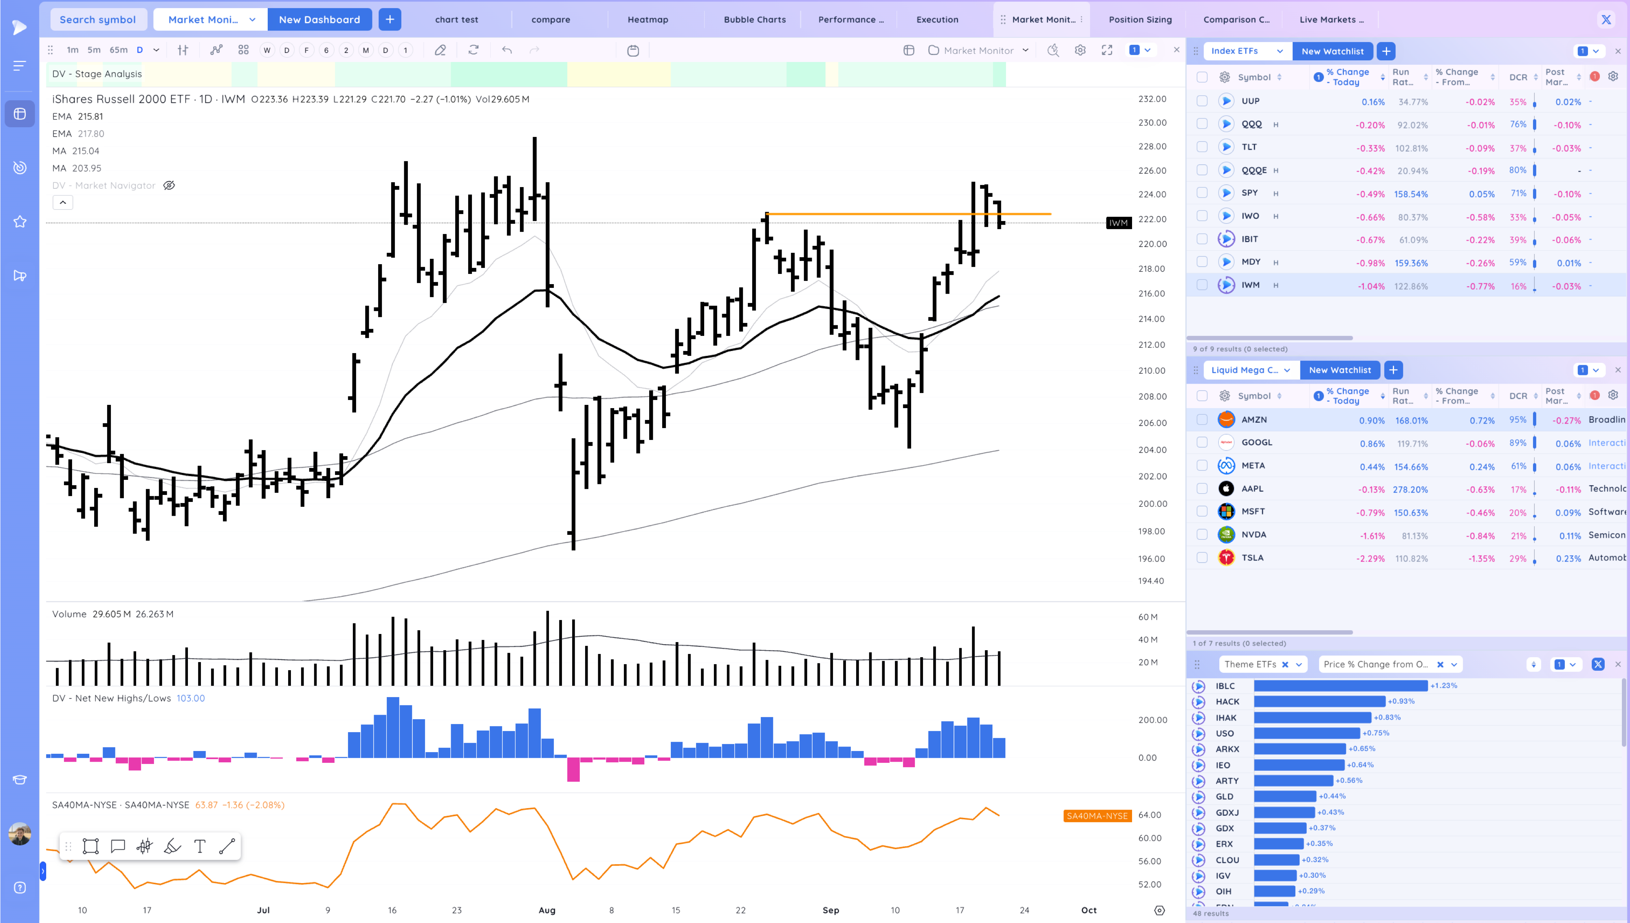
Task: Select the brush drawing tool
Action: pos(172,846)
